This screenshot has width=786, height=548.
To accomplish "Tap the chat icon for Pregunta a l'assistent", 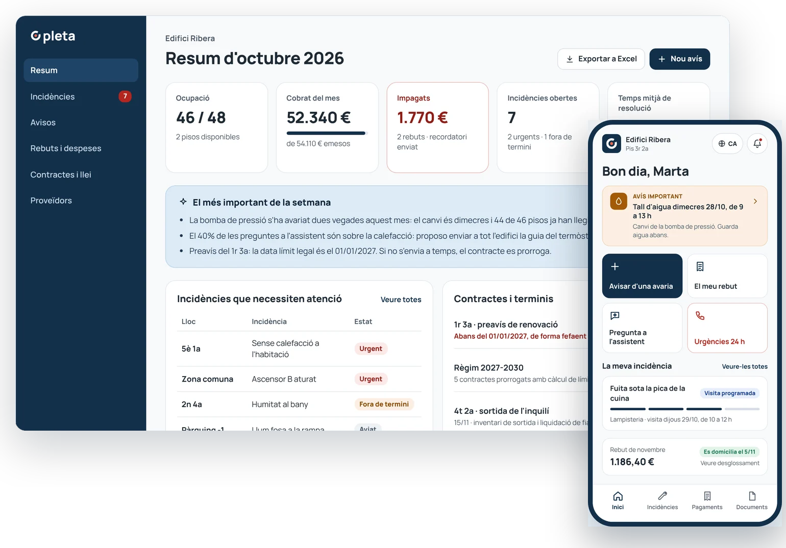I will [x=615, y=316].
